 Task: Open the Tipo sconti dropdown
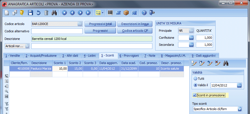point(240,109)
